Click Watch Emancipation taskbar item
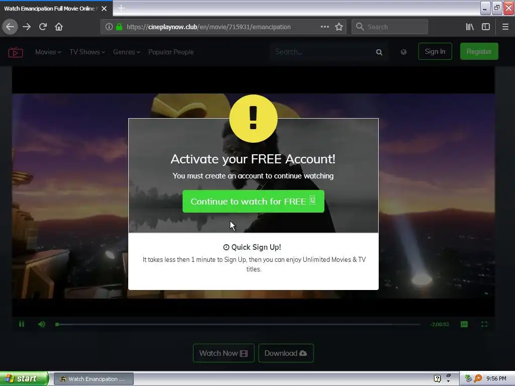This screenshot has height=386, width=515. coord(94,379)
